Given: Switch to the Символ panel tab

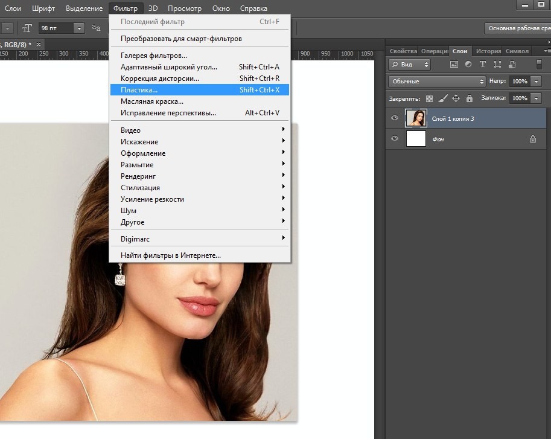Looking at the screenshot, I should (x=517, y=51).
